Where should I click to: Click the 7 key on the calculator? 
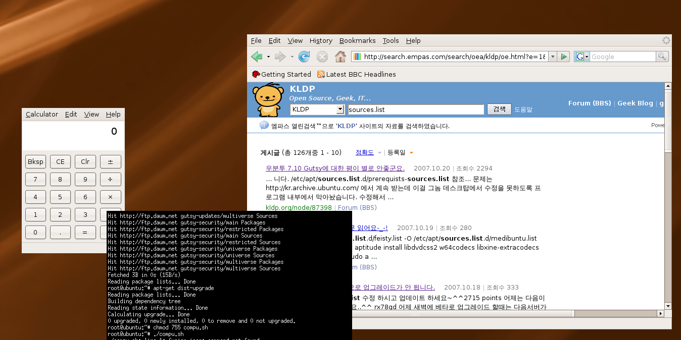[35, 179]
